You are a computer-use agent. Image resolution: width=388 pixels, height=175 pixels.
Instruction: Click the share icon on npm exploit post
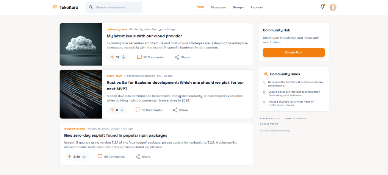click(x=138, y=156)
